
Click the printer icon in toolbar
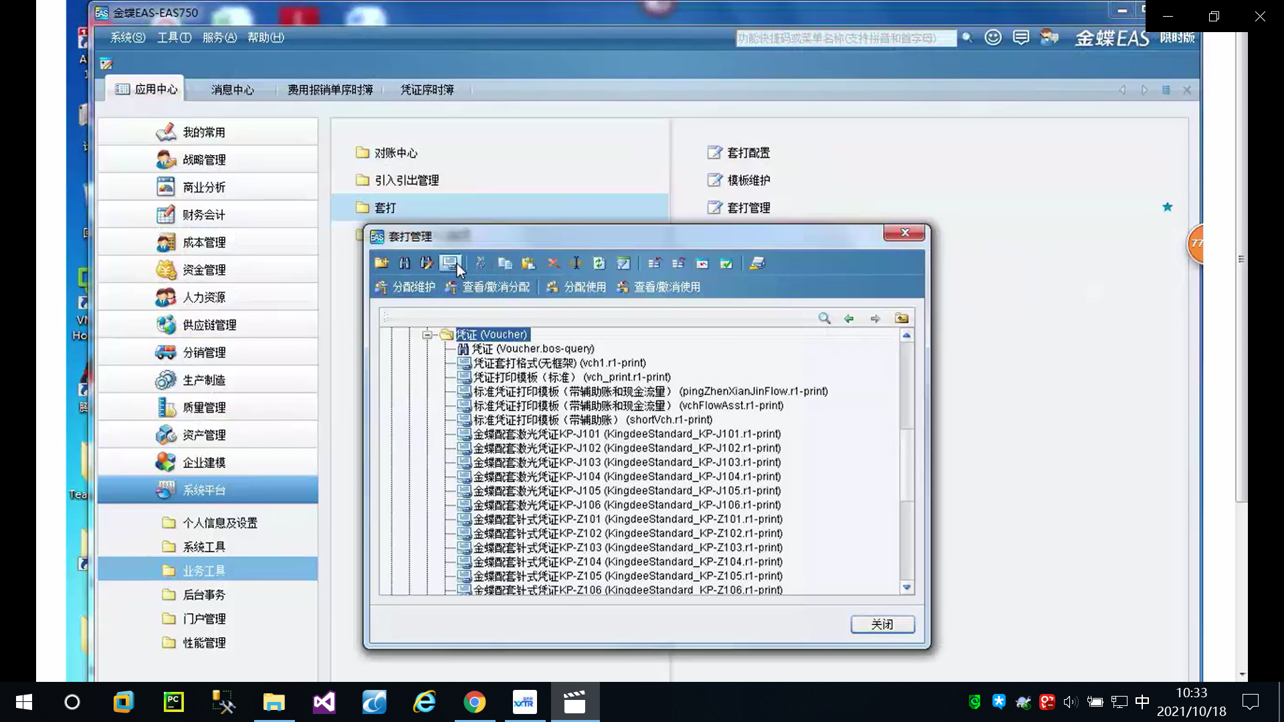pos(757,263)
